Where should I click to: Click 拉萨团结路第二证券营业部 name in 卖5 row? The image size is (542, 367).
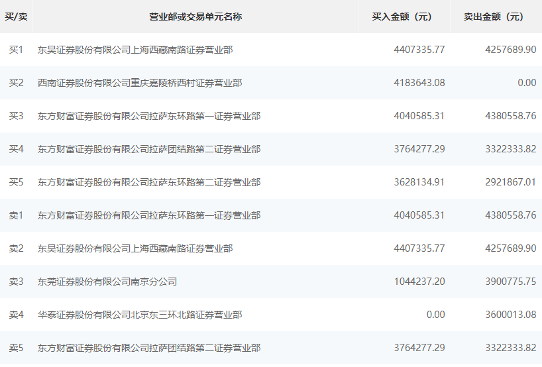[149, 348]
